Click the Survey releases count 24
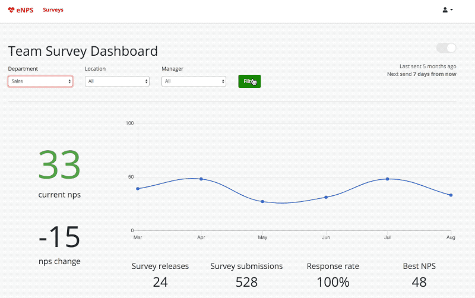Screen dimensions: 475x298 tap(160, 282)
